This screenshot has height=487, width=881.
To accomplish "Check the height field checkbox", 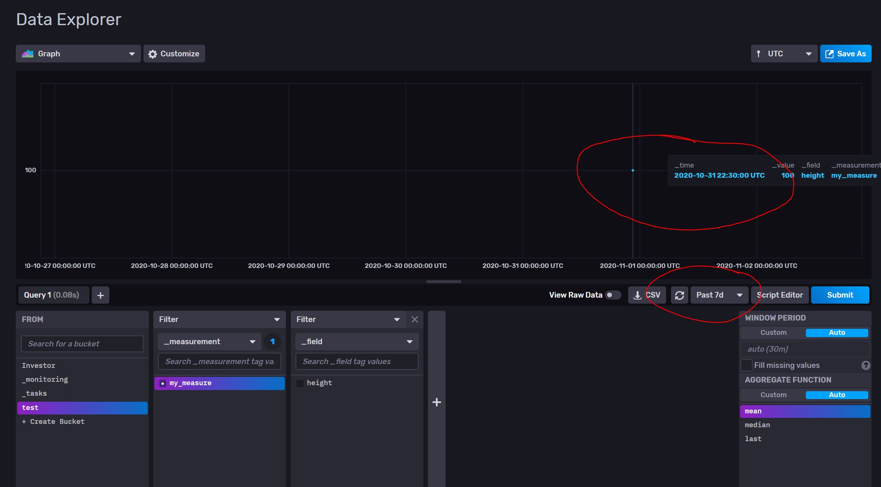I will tap(300, 383).
